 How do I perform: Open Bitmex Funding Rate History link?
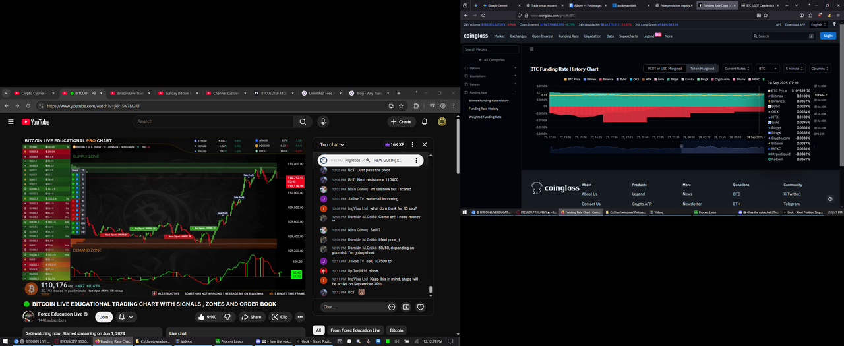(489, 100)
